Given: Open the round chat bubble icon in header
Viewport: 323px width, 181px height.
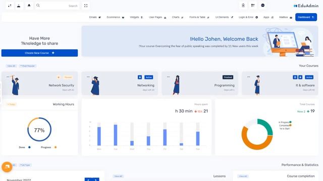Looking at the screenshot, I should coord(262,6).
